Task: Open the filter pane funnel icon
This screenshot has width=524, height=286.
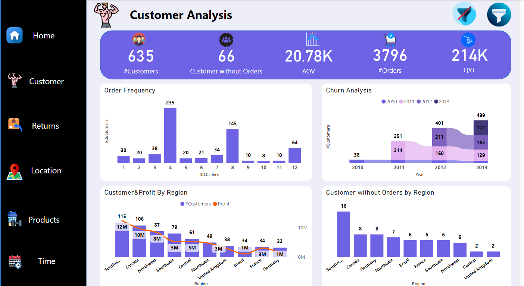Action: point(499,15)
